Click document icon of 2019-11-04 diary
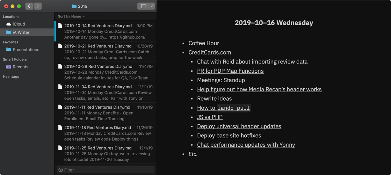 pyautogui.click(x=60, y=87)
